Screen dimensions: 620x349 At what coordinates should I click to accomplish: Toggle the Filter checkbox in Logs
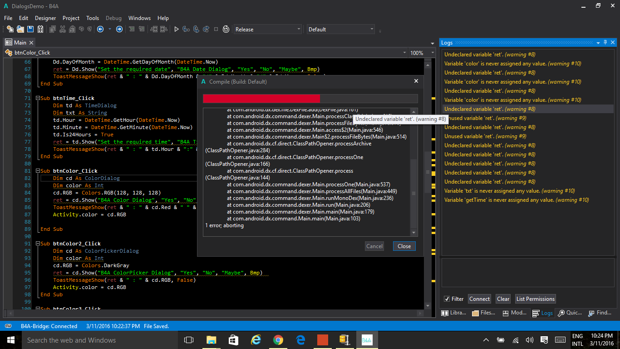(x=447, y=299)
